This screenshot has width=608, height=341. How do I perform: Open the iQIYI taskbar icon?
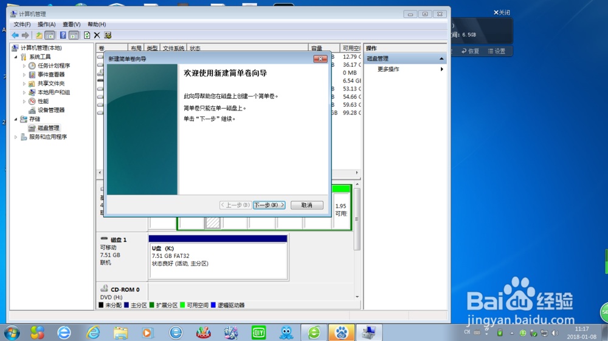pyautogui.click(x=258, y=333)
